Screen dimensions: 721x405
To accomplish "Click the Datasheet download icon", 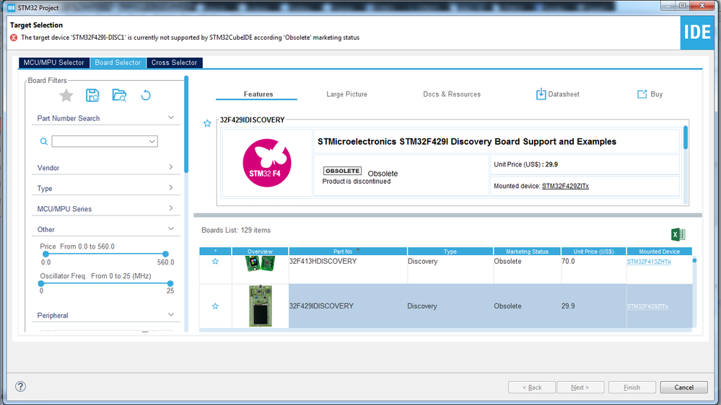I will (541, 94).
